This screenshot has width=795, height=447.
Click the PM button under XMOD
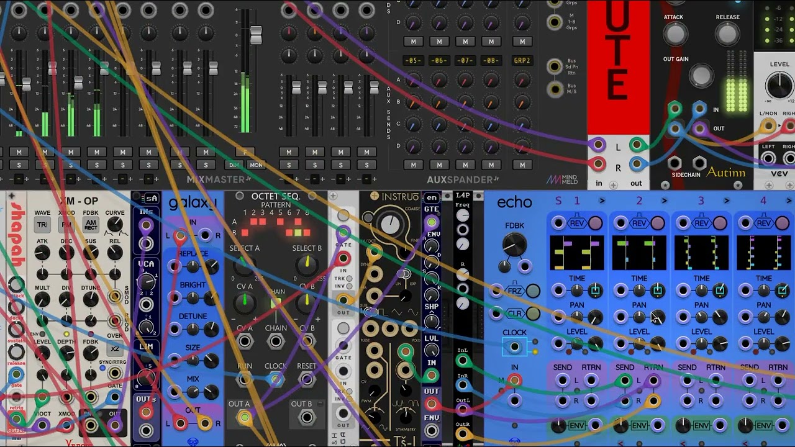(x=66, y=225)
